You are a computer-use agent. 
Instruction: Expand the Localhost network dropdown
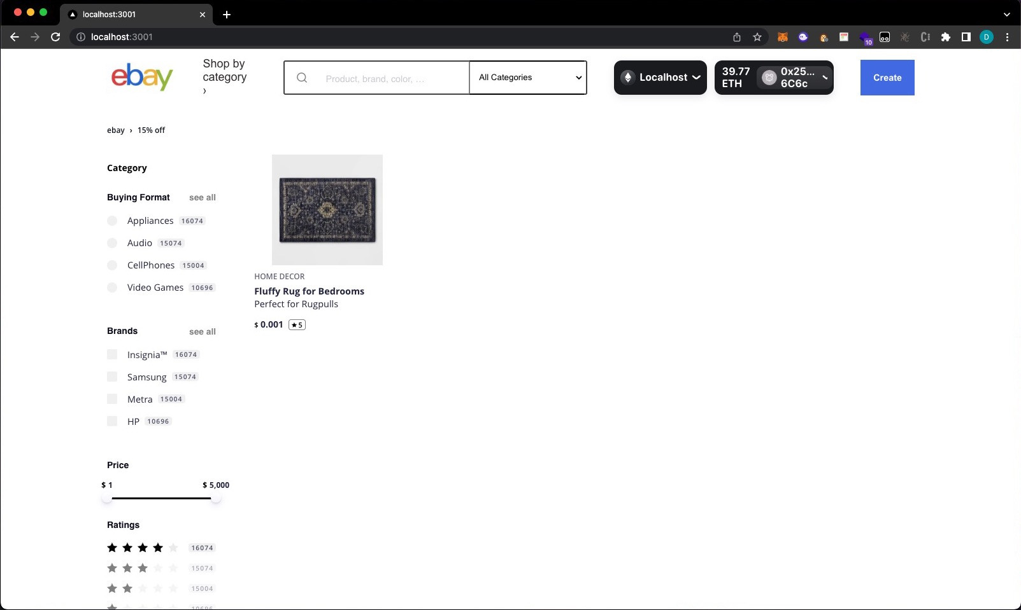(697, 77)
